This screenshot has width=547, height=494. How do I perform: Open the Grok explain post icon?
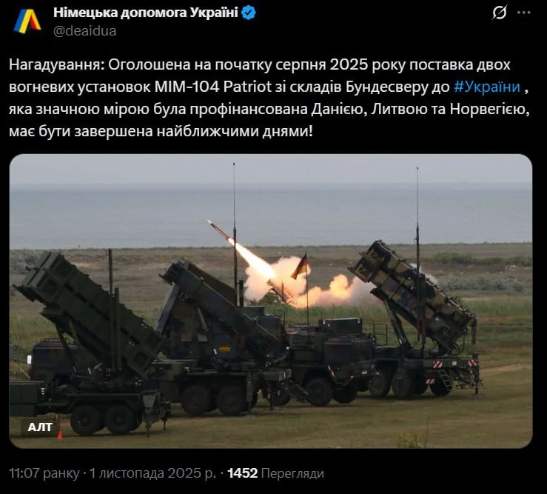tap(499, 13)
